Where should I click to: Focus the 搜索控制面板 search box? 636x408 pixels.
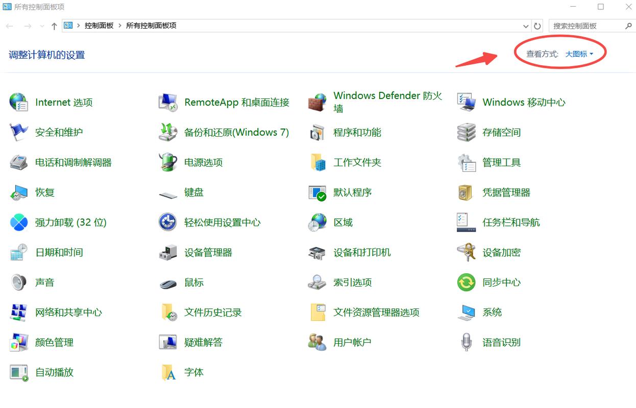click(x=587, y=26)
